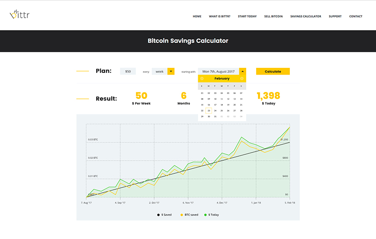Screen dimensions: 376x239
Task: Click the '6' Months result value
Action: coord(184,96)
